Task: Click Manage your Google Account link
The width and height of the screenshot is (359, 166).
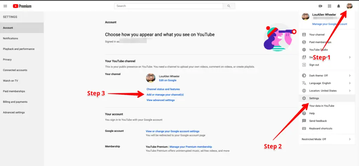Action: 330,24
